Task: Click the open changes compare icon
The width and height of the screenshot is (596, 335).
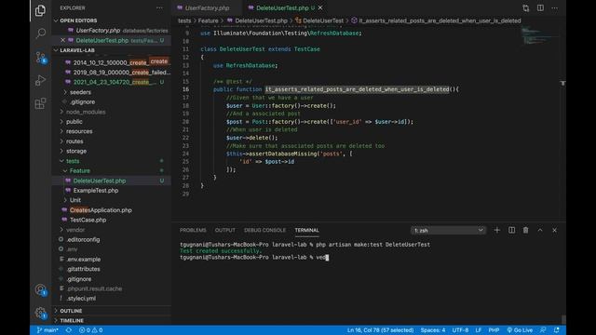Action: click(525, 8)
